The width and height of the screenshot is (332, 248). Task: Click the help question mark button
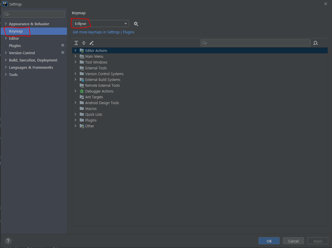[8, 241]
